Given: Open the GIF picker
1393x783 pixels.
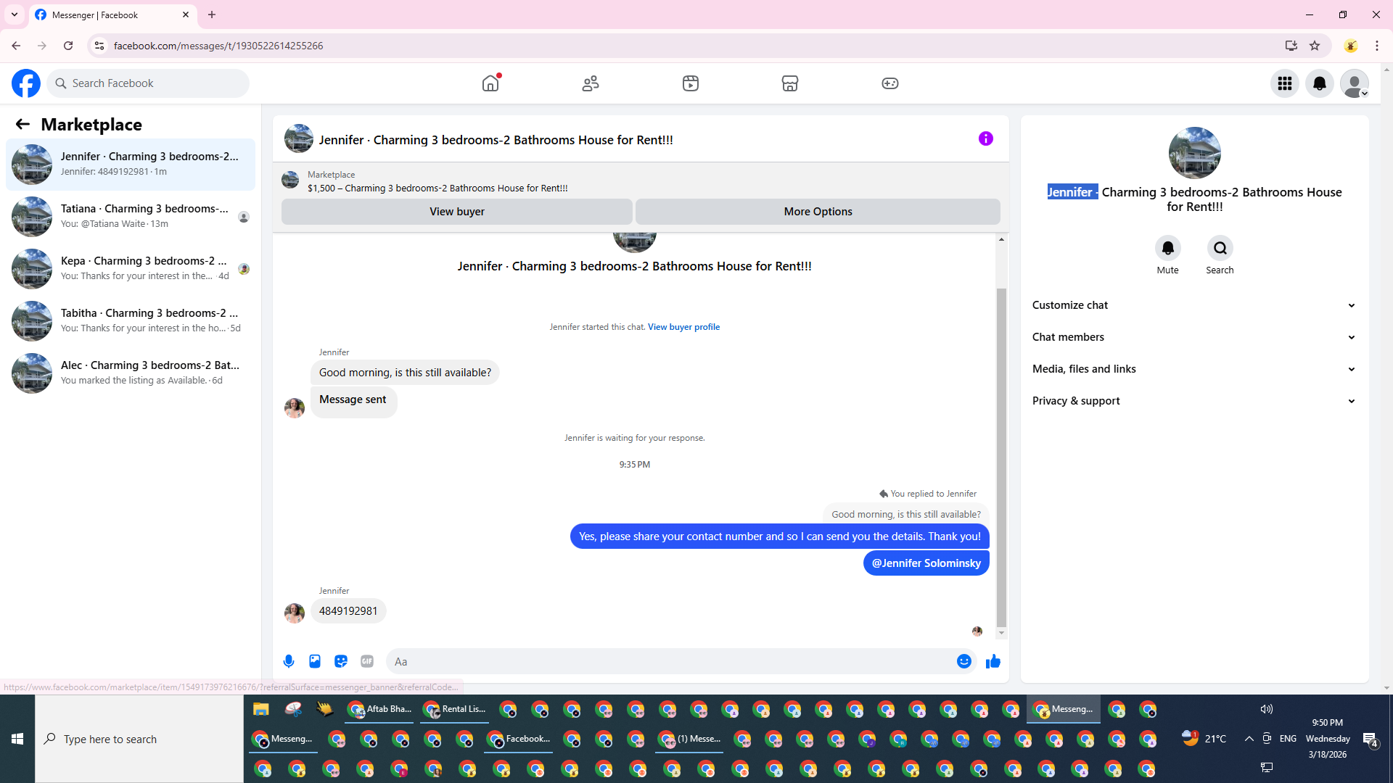Looking at the screenshot, I should (x=367, y=661).
